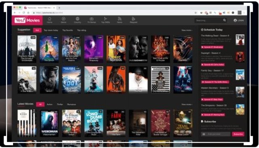The width and height of the screenshot is (259, 148).
Task: Open the Walking Dead Season 9 schedule title
Action: tap(215, 36)
